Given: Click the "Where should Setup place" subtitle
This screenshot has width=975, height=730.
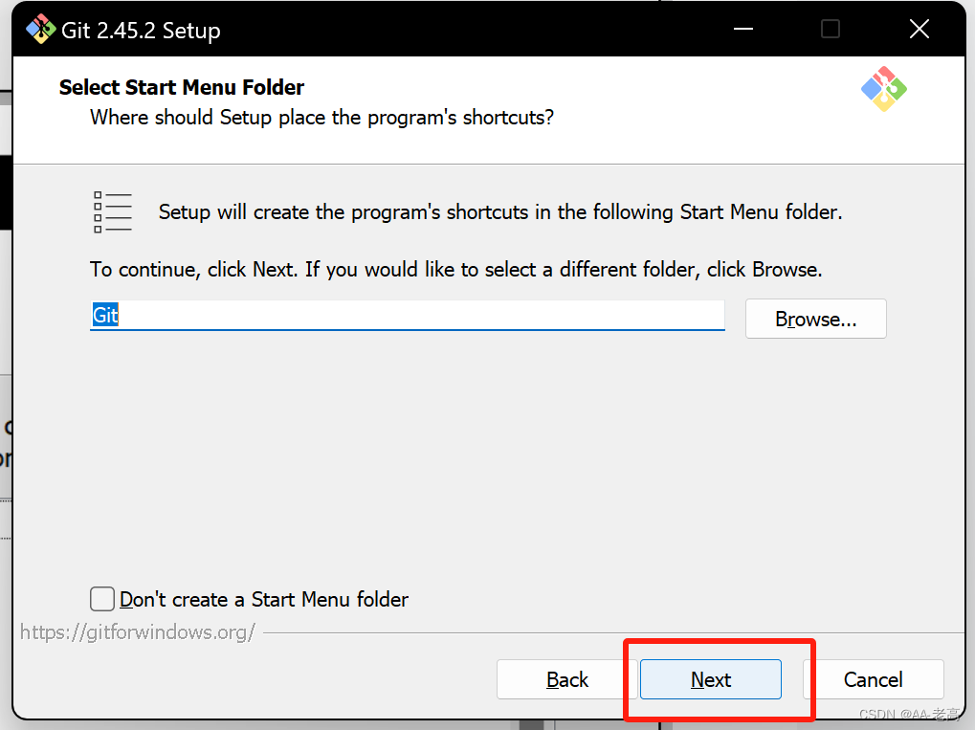Looking at the screenshot, I should pos(322,117).
